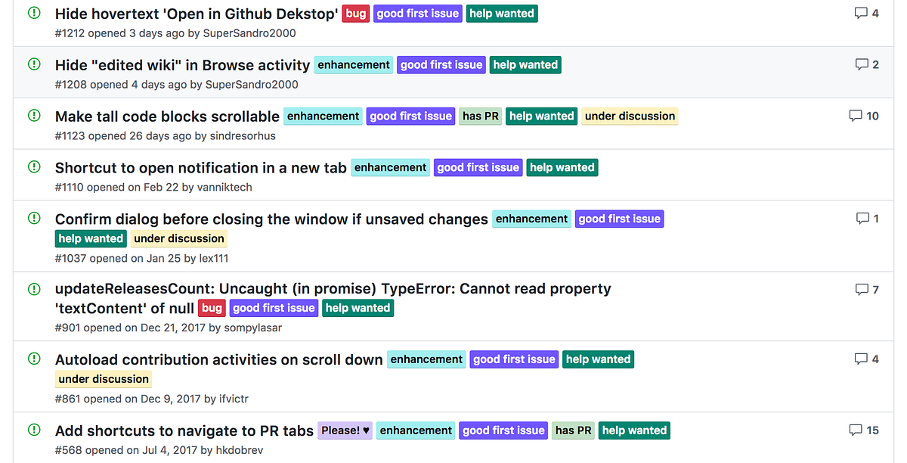
Task: Click the comment icon showing 15 comments
Action: (855, 430)
